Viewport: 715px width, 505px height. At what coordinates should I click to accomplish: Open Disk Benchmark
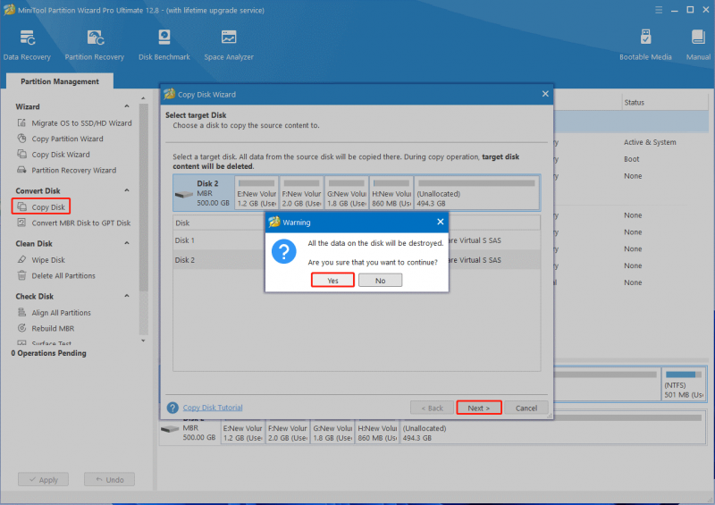pyautogui.click(x=164, y=45)
